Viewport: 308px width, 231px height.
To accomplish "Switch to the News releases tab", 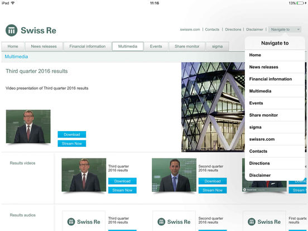I will pos(44,46).
